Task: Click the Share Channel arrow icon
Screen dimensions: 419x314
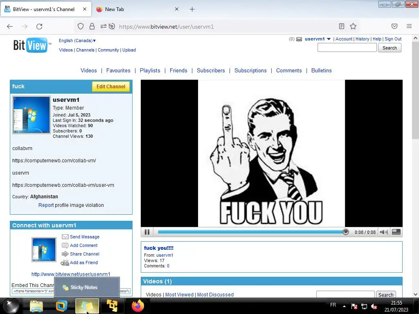Action: pyautogui.click(x=65, y=254)
